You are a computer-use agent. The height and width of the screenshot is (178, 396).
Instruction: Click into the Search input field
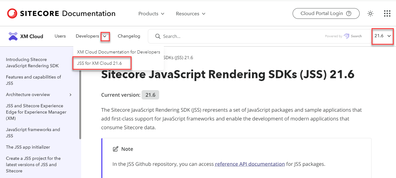click(238, 36)
